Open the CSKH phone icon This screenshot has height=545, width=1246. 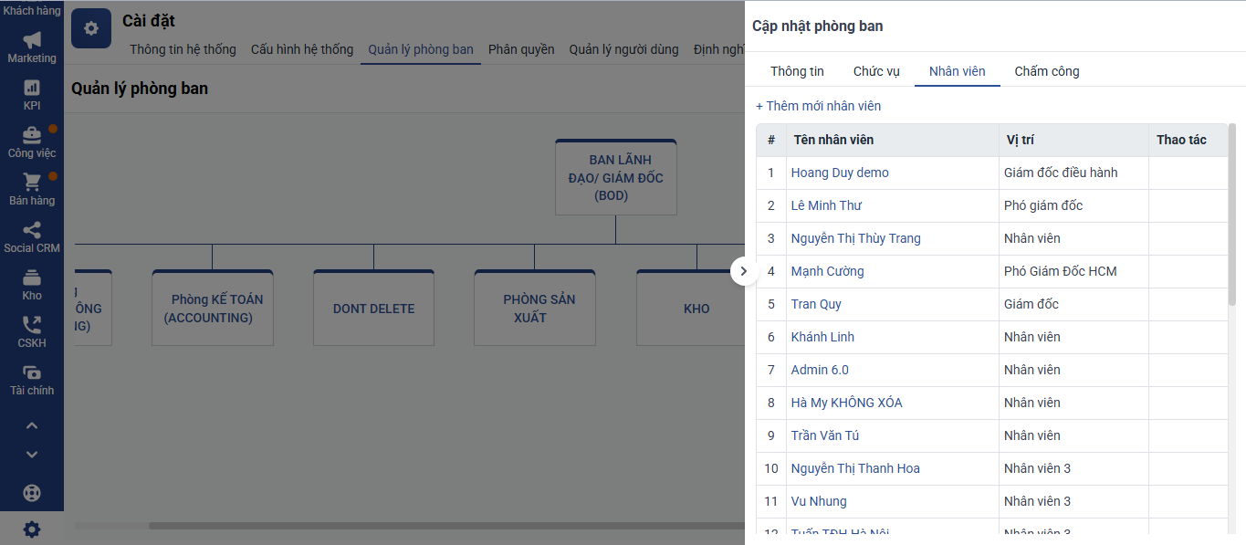pos(32,325)
